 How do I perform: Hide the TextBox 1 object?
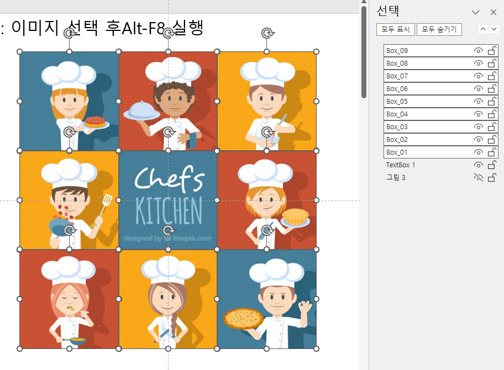[478, 165]
